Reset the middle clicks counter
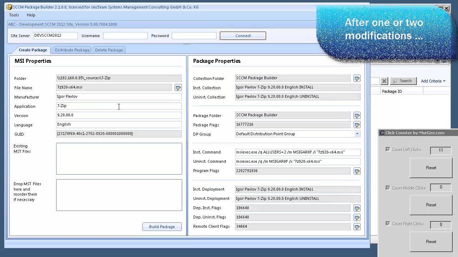Image resolution: width=458 pixels, height=257 pixels. click(x=431, y=205)
